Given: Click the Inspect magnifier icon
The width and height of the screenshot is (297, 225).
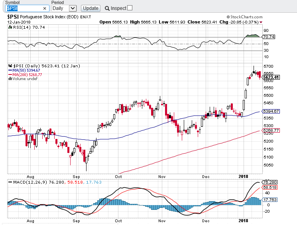Looking at the screenshot, I should click(107, 8).
